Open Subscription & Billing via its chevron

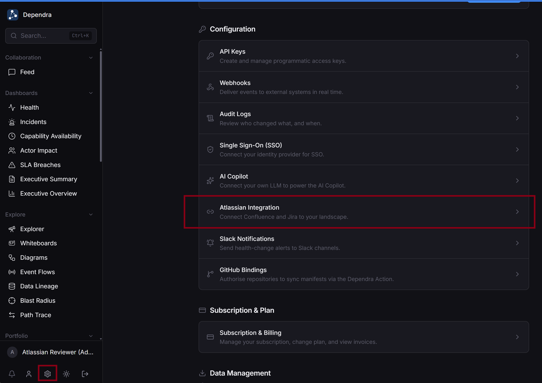click(517, 337)
